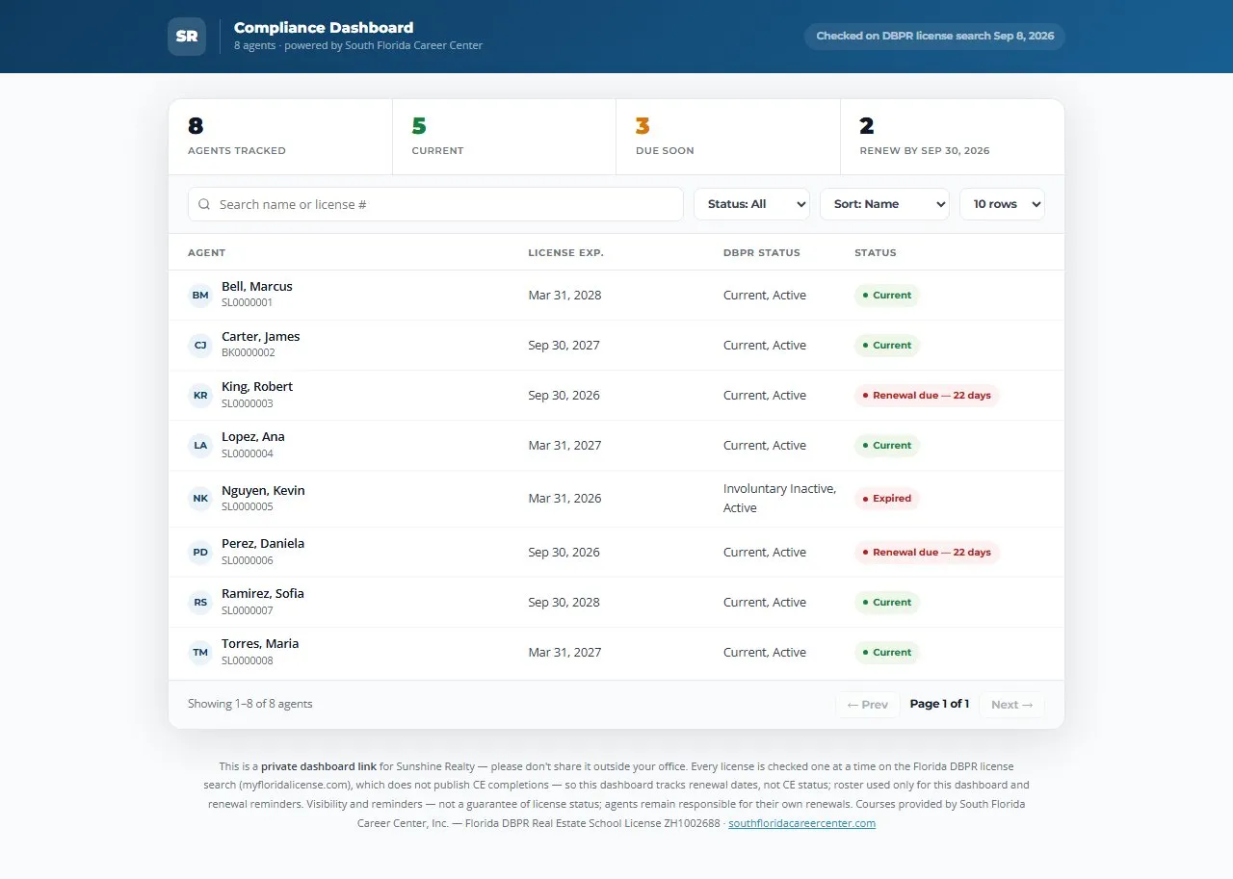
Task: Go to next page with Next button
Action: tap(1011, 705)
